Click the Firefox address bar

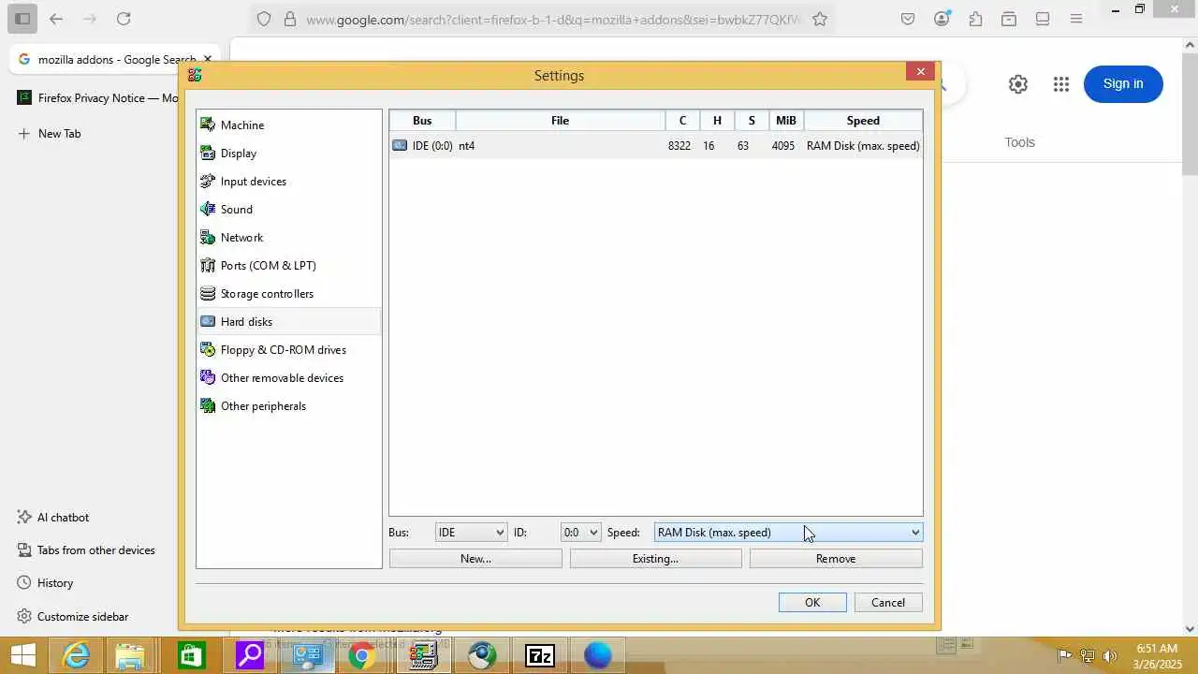pos(552,19)
